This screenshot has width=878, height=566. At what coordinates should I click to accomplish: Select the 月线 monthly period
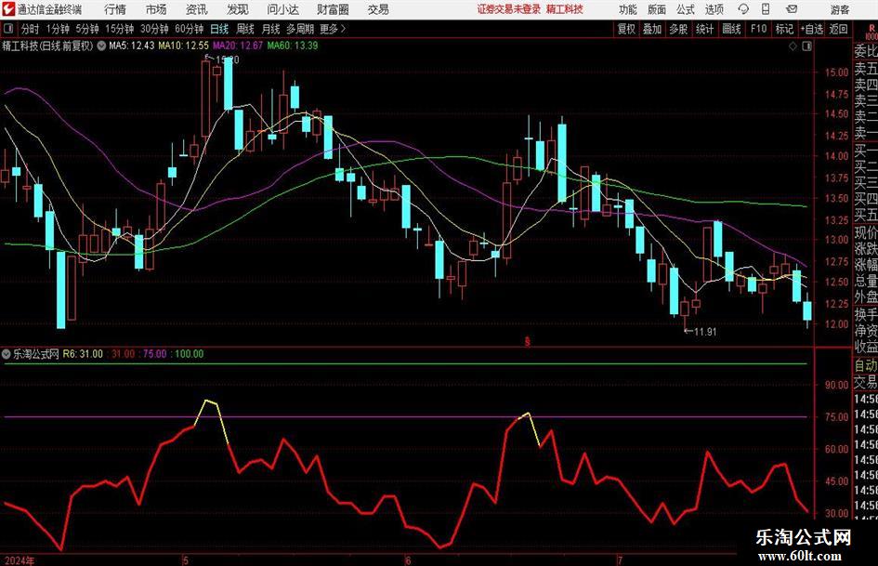271,29
